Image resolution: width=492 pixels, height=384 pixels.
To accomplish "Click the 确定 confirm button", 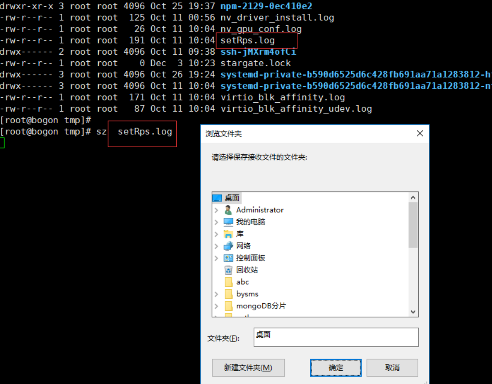I will (336, 368).
